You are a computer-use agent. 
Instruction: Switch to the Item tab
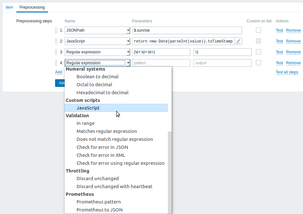tap(10, 7)
